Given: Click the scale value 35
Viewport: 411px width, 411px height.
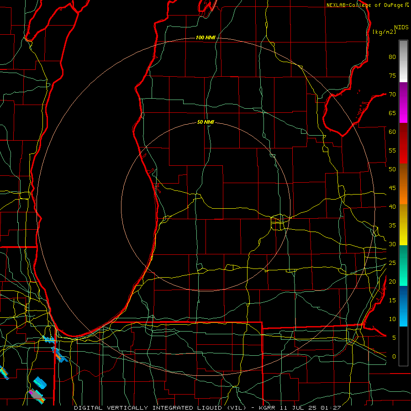Looking at the screenshot, I should pyautogui.click(x=392, y=226).
